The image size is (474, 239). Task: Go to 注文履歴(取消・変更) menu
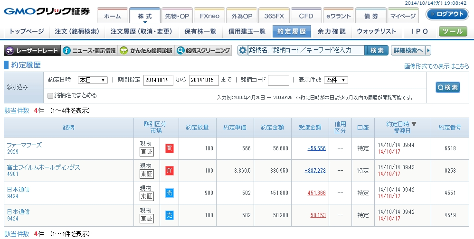(142, 31)
